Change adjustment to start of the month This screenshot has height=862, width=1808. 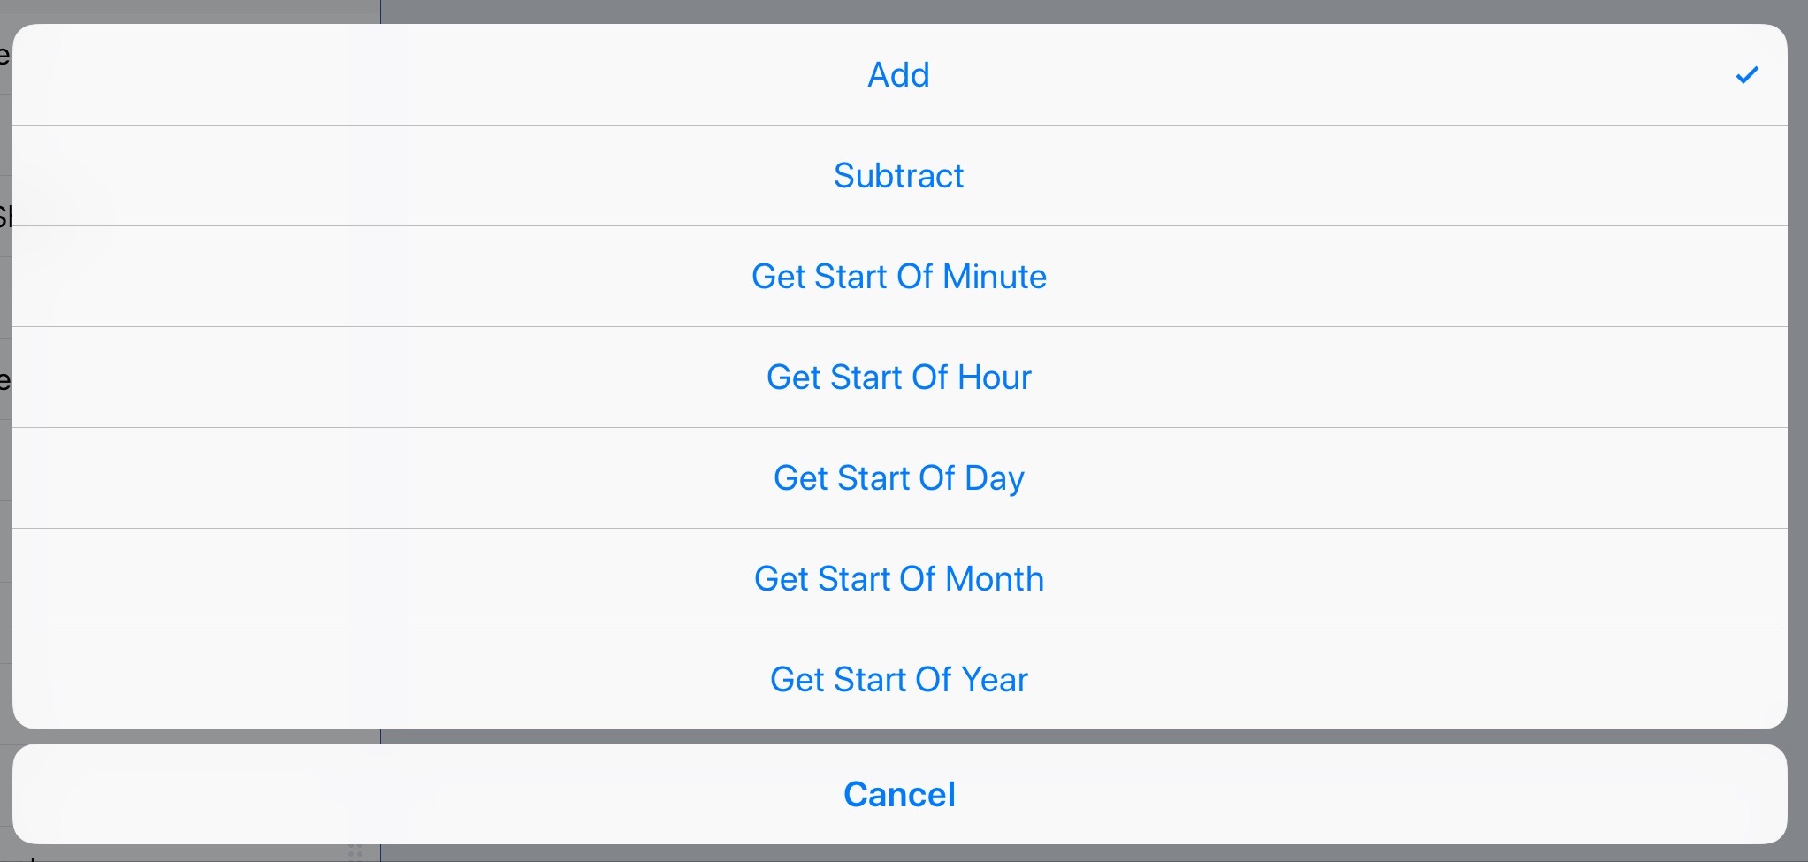[x=900, y=579]
